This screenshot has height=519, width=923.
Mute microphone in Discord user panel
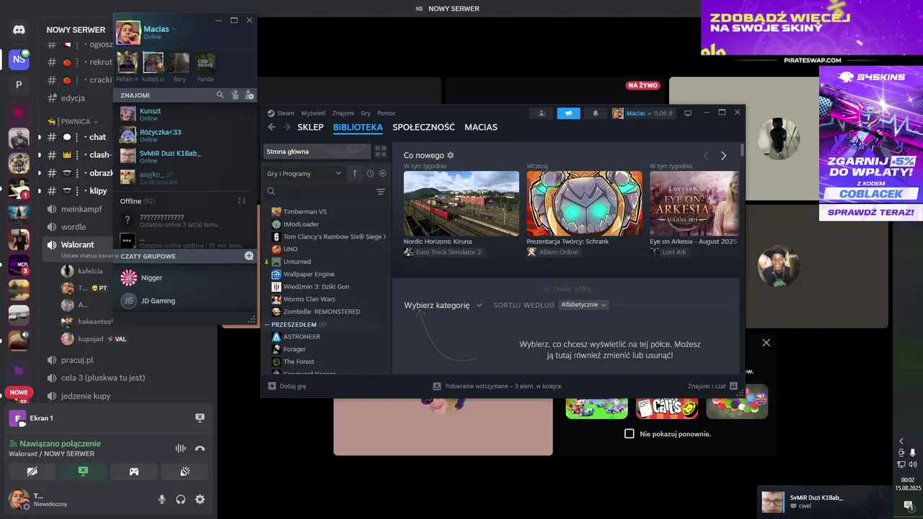(162, 500)
